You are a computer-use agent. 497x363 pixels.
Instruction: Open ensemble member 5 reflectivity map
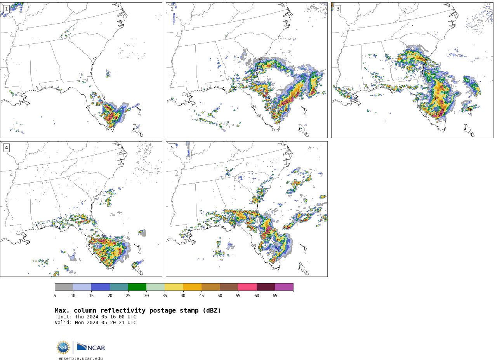pos(247,209)
